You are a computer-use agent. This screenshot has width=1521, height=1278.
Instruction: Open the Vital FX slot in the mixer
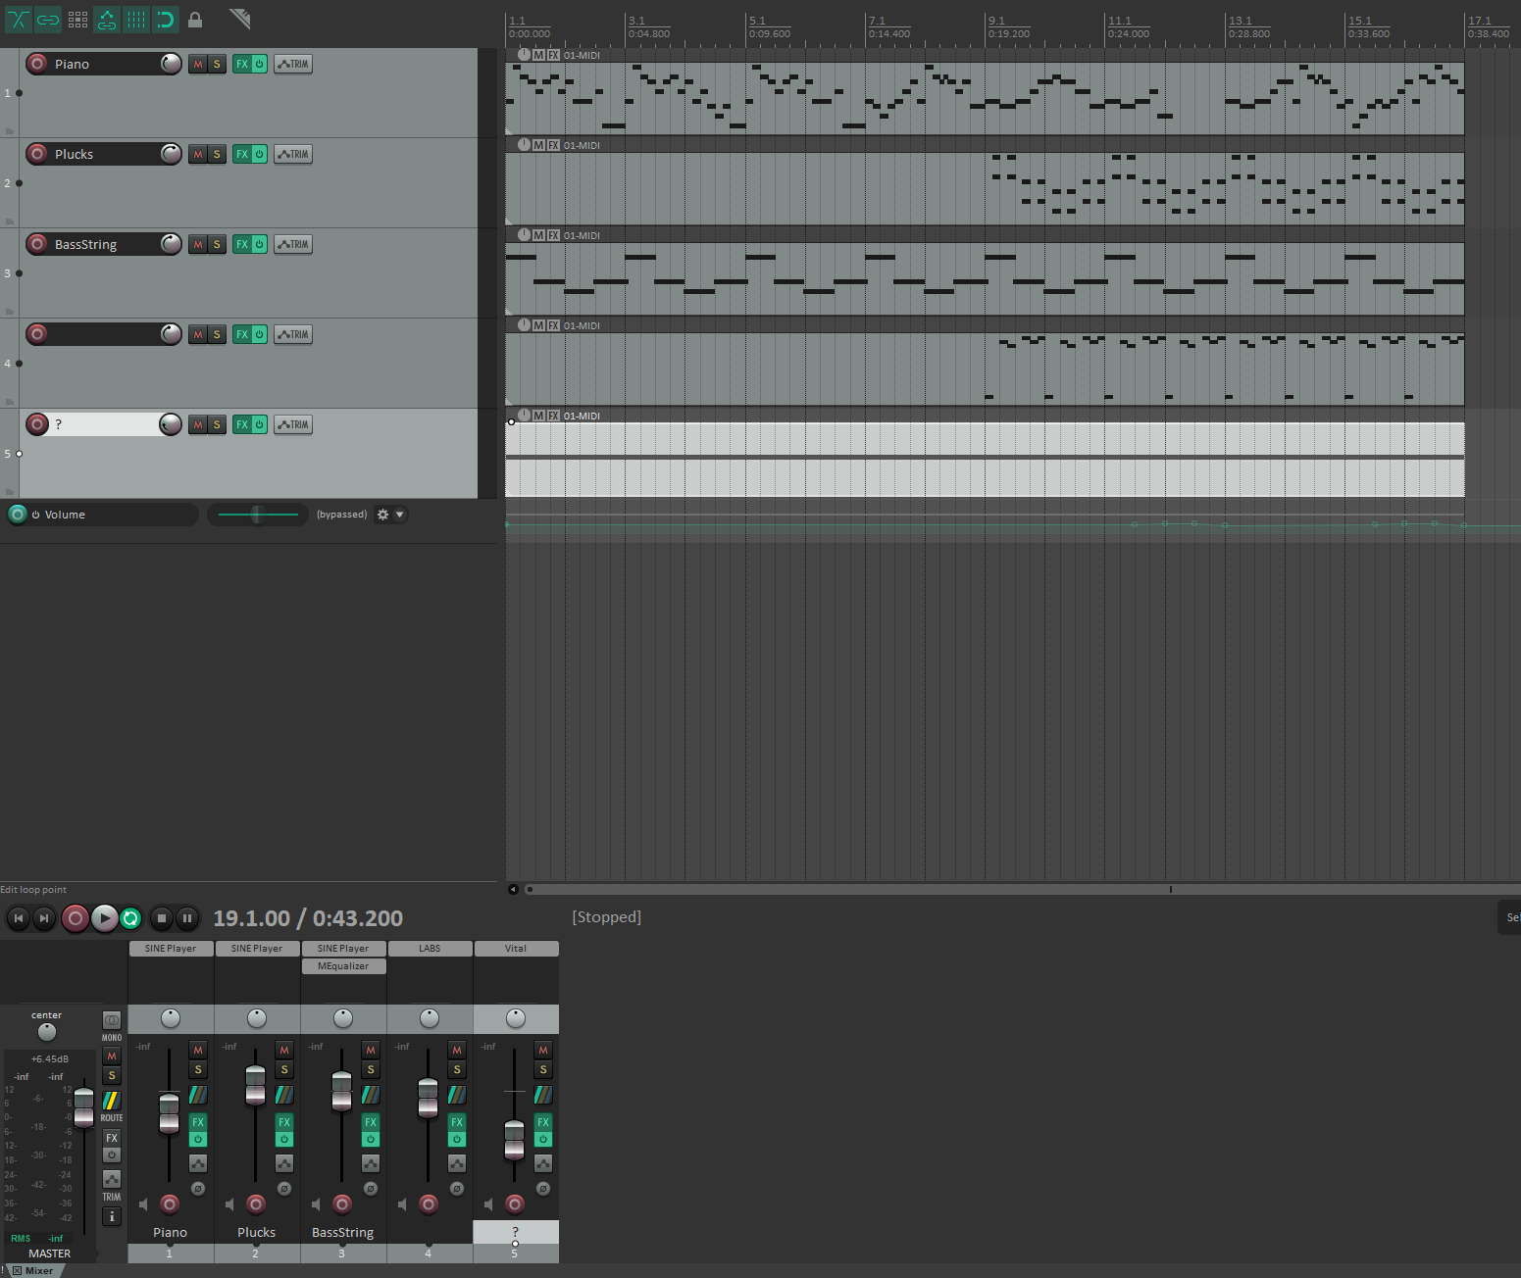[516, 949]
